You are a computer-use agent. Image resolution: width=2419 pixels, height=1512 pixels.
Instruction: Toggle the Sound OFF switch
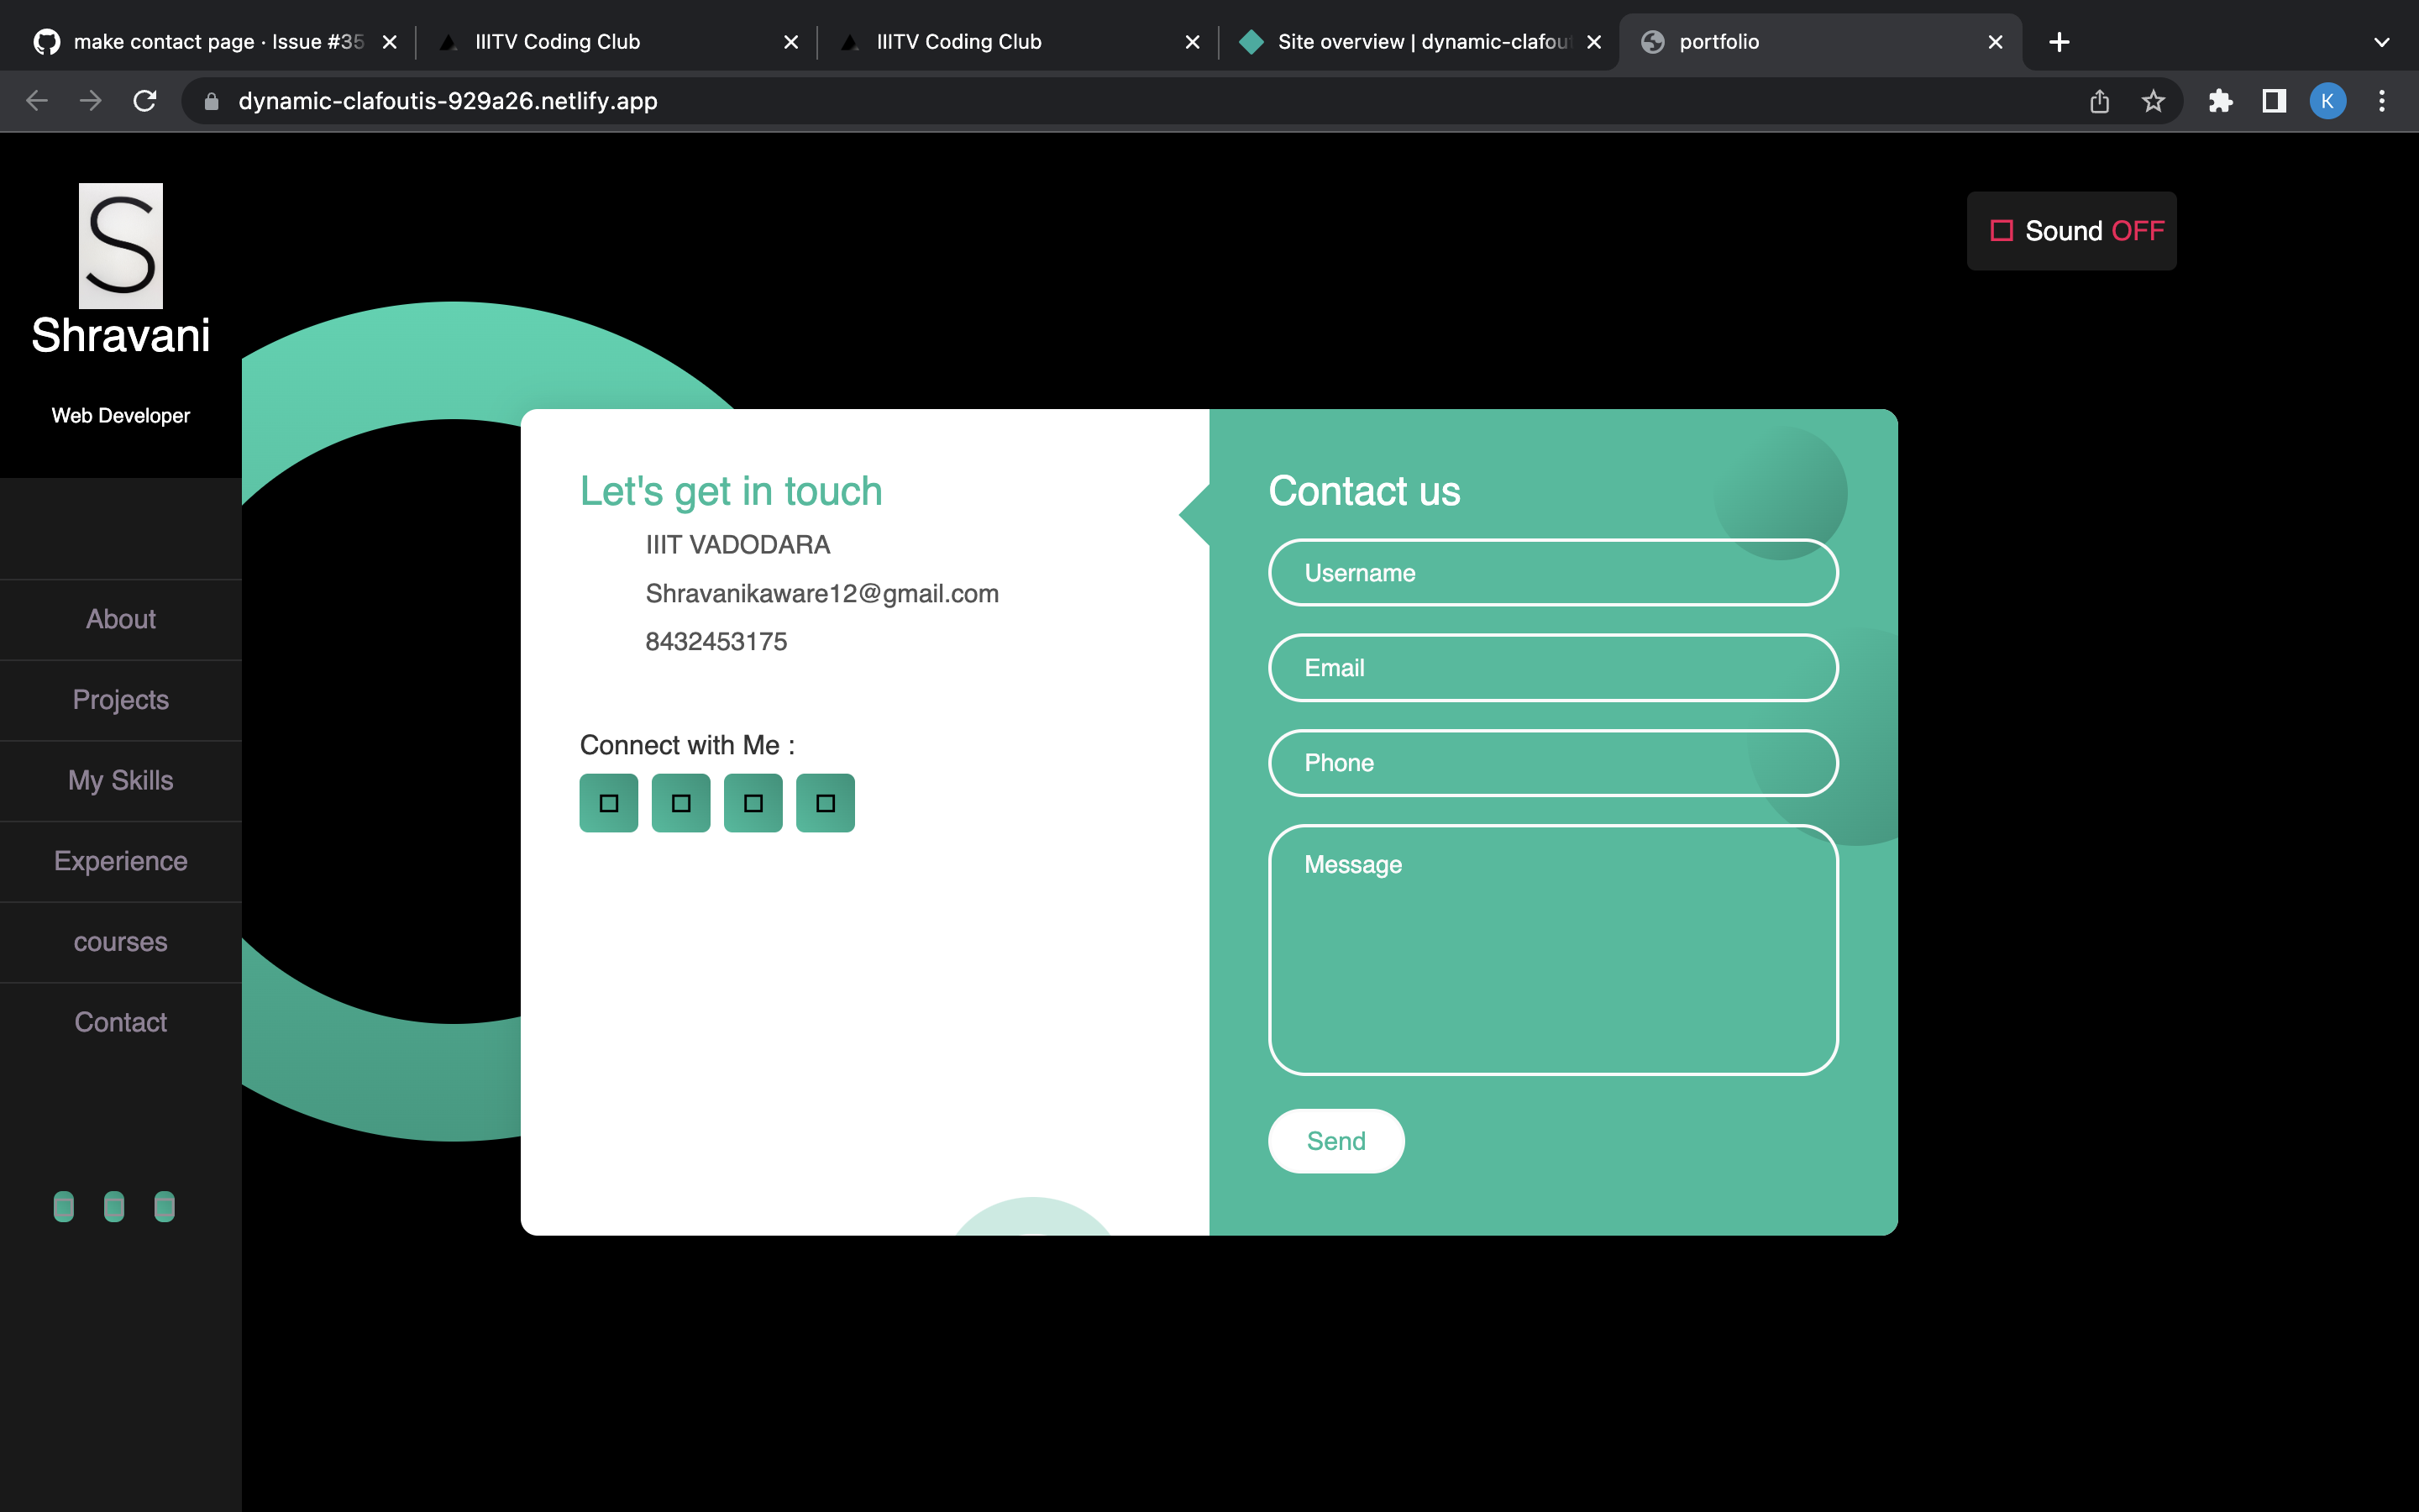coord(2071,230)
